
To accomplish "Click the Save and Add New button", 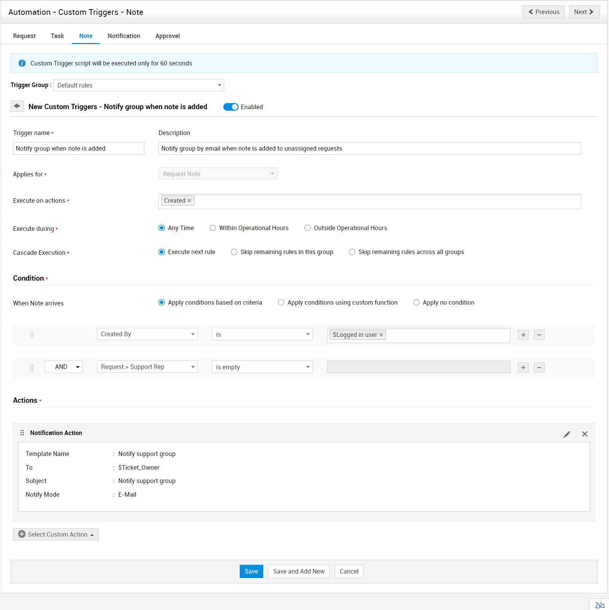I will point(299,571).
